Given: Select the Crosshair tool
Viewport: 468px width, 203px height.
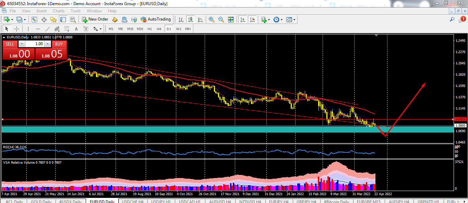Looking at the screenshot, I should pos(16,29).
